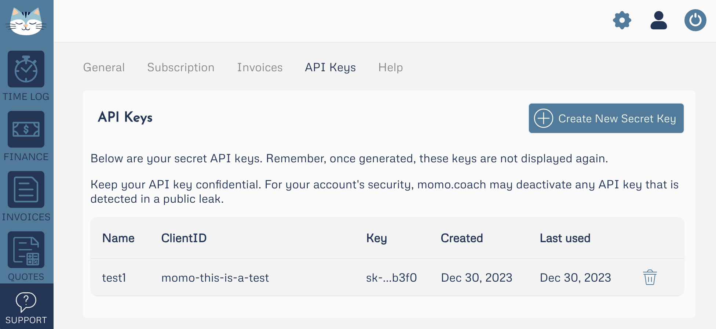Click the Last used column header

tap(565, 238)
